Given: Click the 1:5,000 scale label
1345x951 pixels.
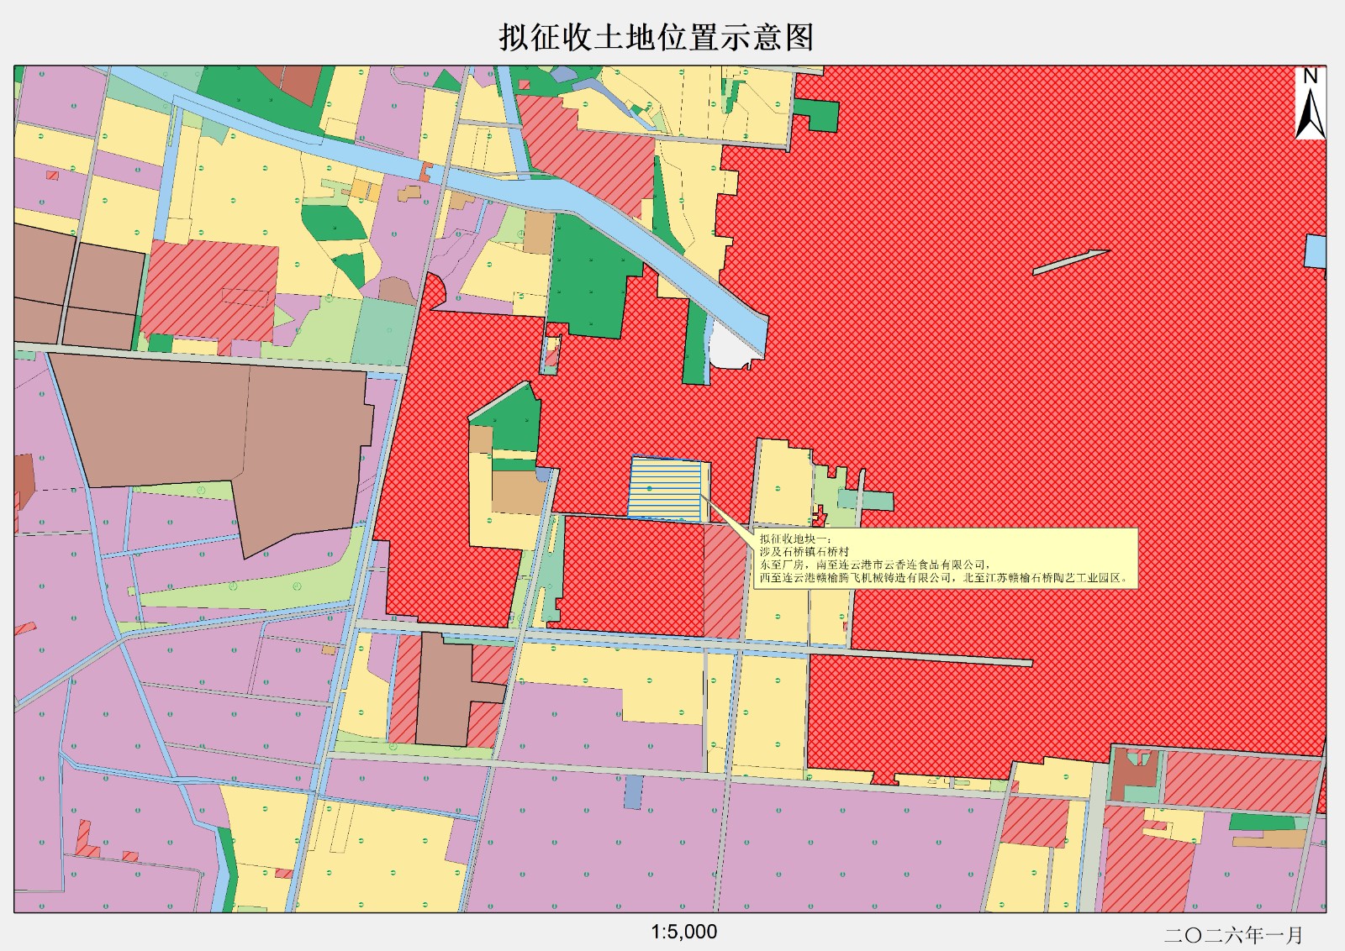Looking at the screenshot, I should tap(683, 932).
